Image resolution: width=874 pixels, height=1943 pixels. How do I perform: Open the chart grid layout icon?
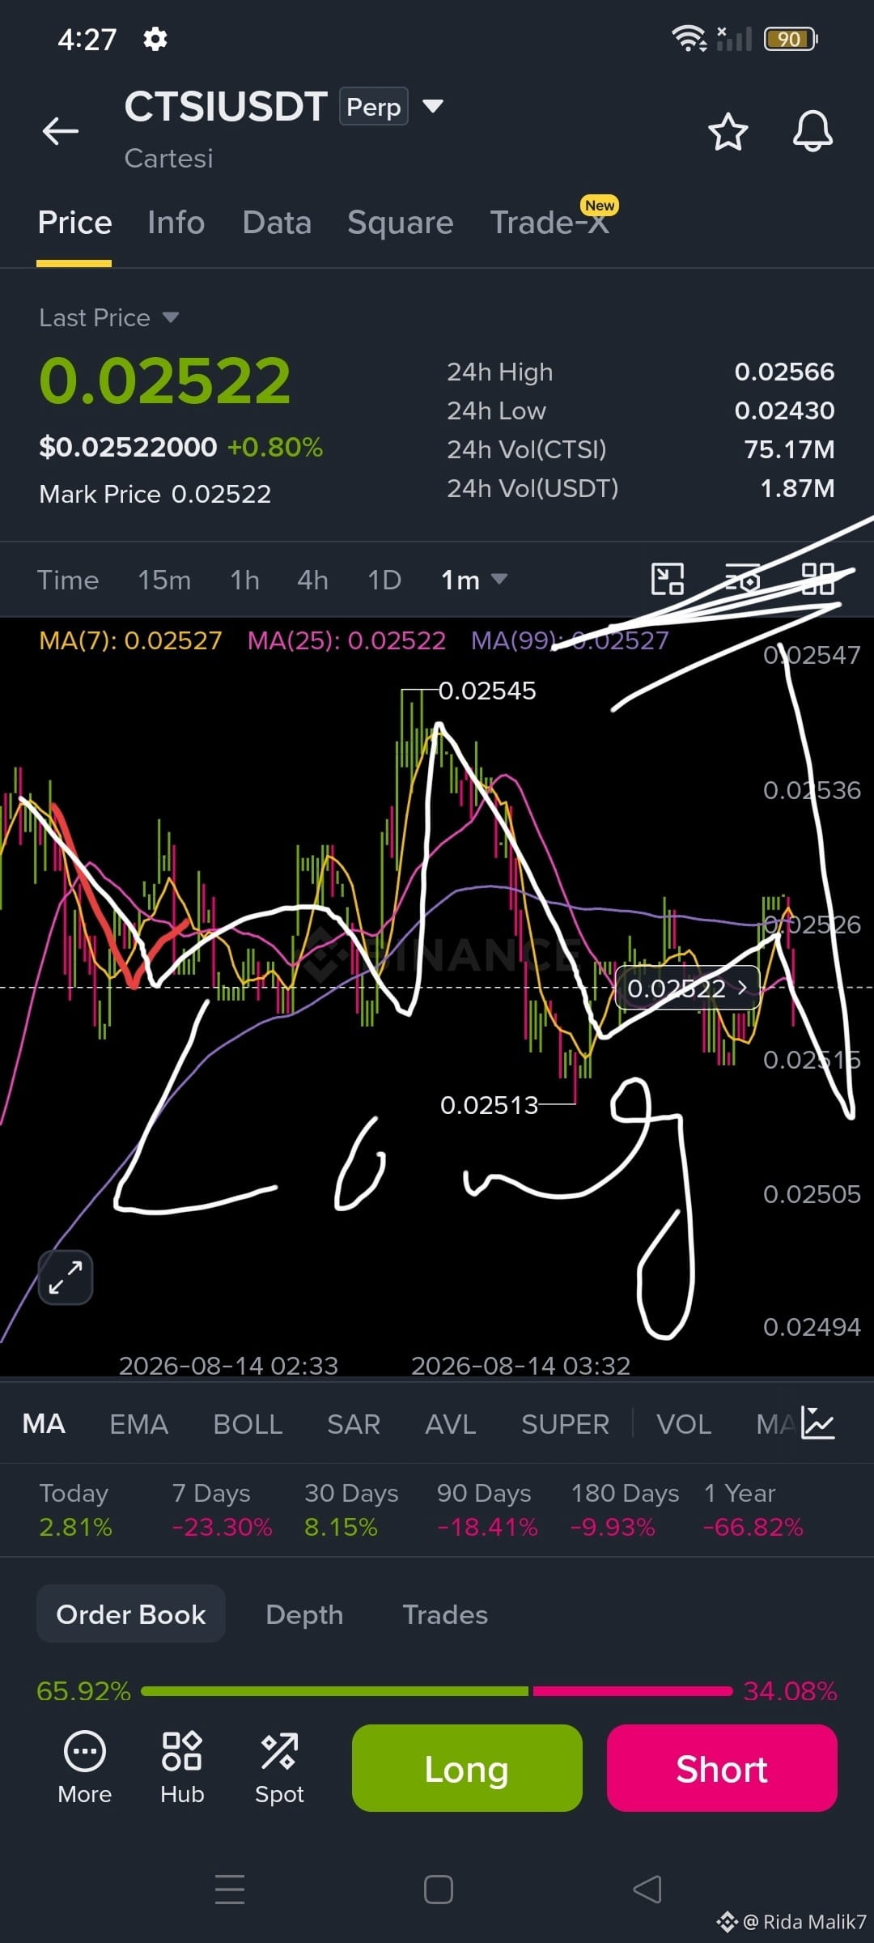[x=817, y=580]
